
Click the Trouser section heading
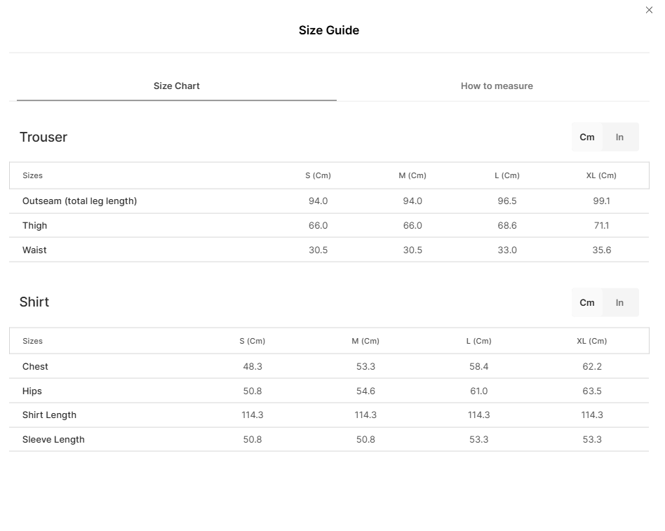[43, 137]
